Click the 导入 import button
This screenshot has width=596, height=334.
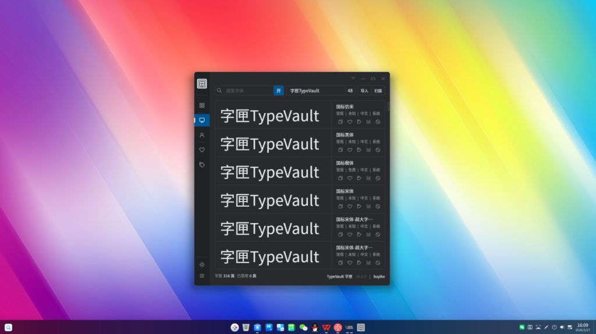pyautogui.click(x=364, y=91)
